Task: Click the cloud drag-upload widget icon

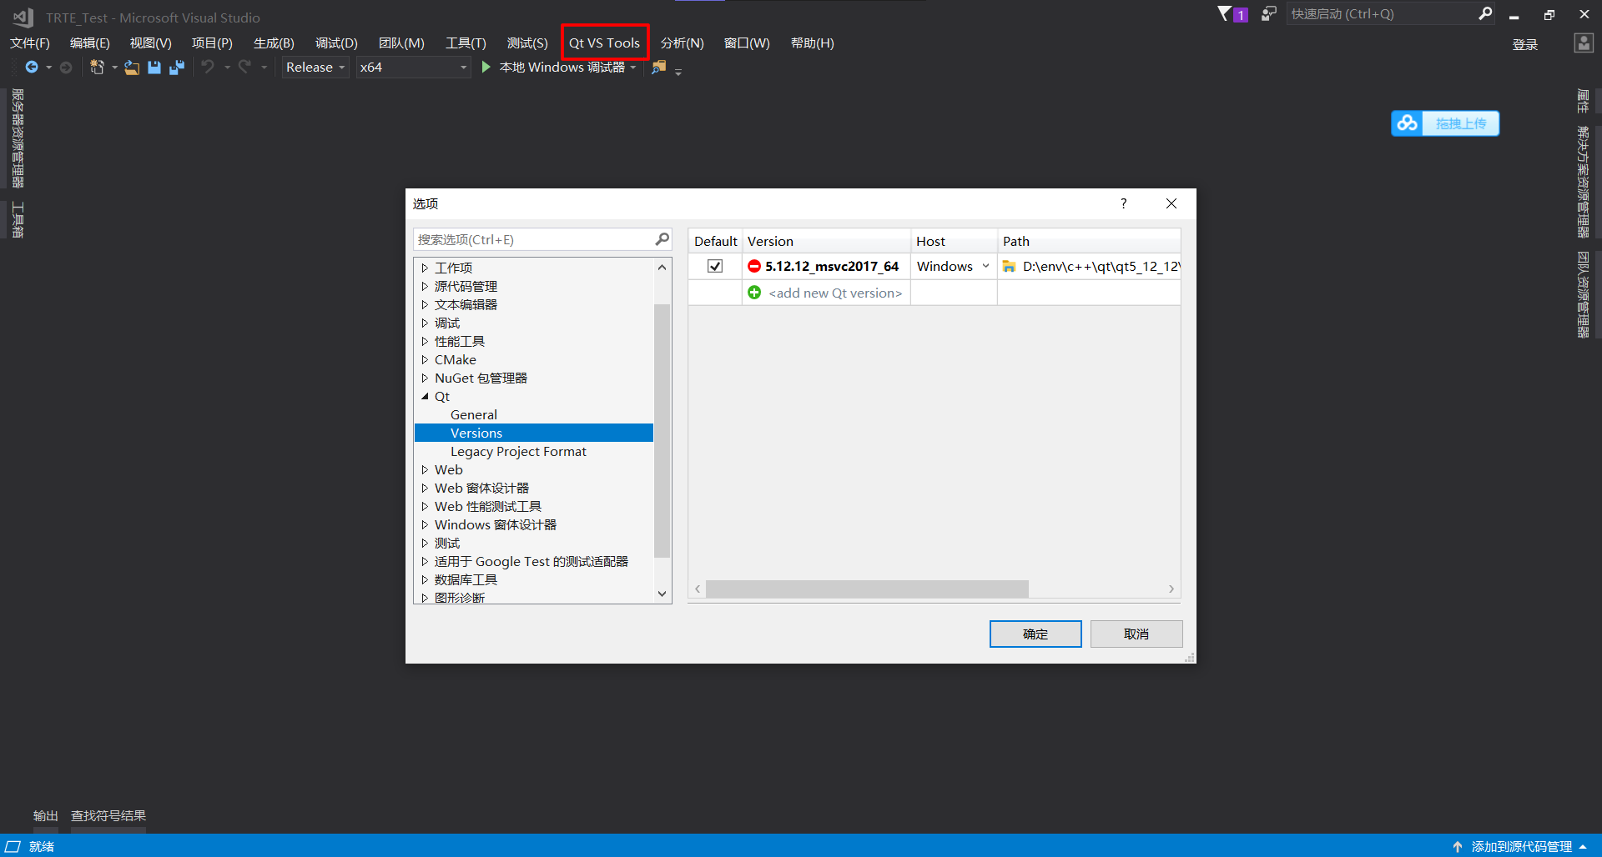Action: click(x=1408, y=123)
